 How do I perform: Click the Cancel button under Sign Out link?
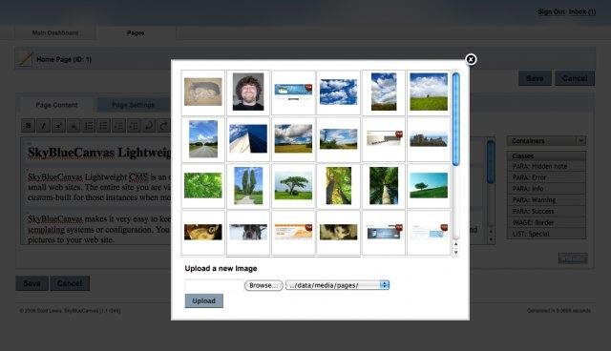tap(575, 78)
